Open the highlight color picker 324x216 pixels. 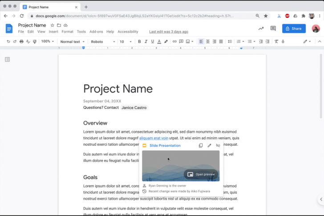(166, 41)
